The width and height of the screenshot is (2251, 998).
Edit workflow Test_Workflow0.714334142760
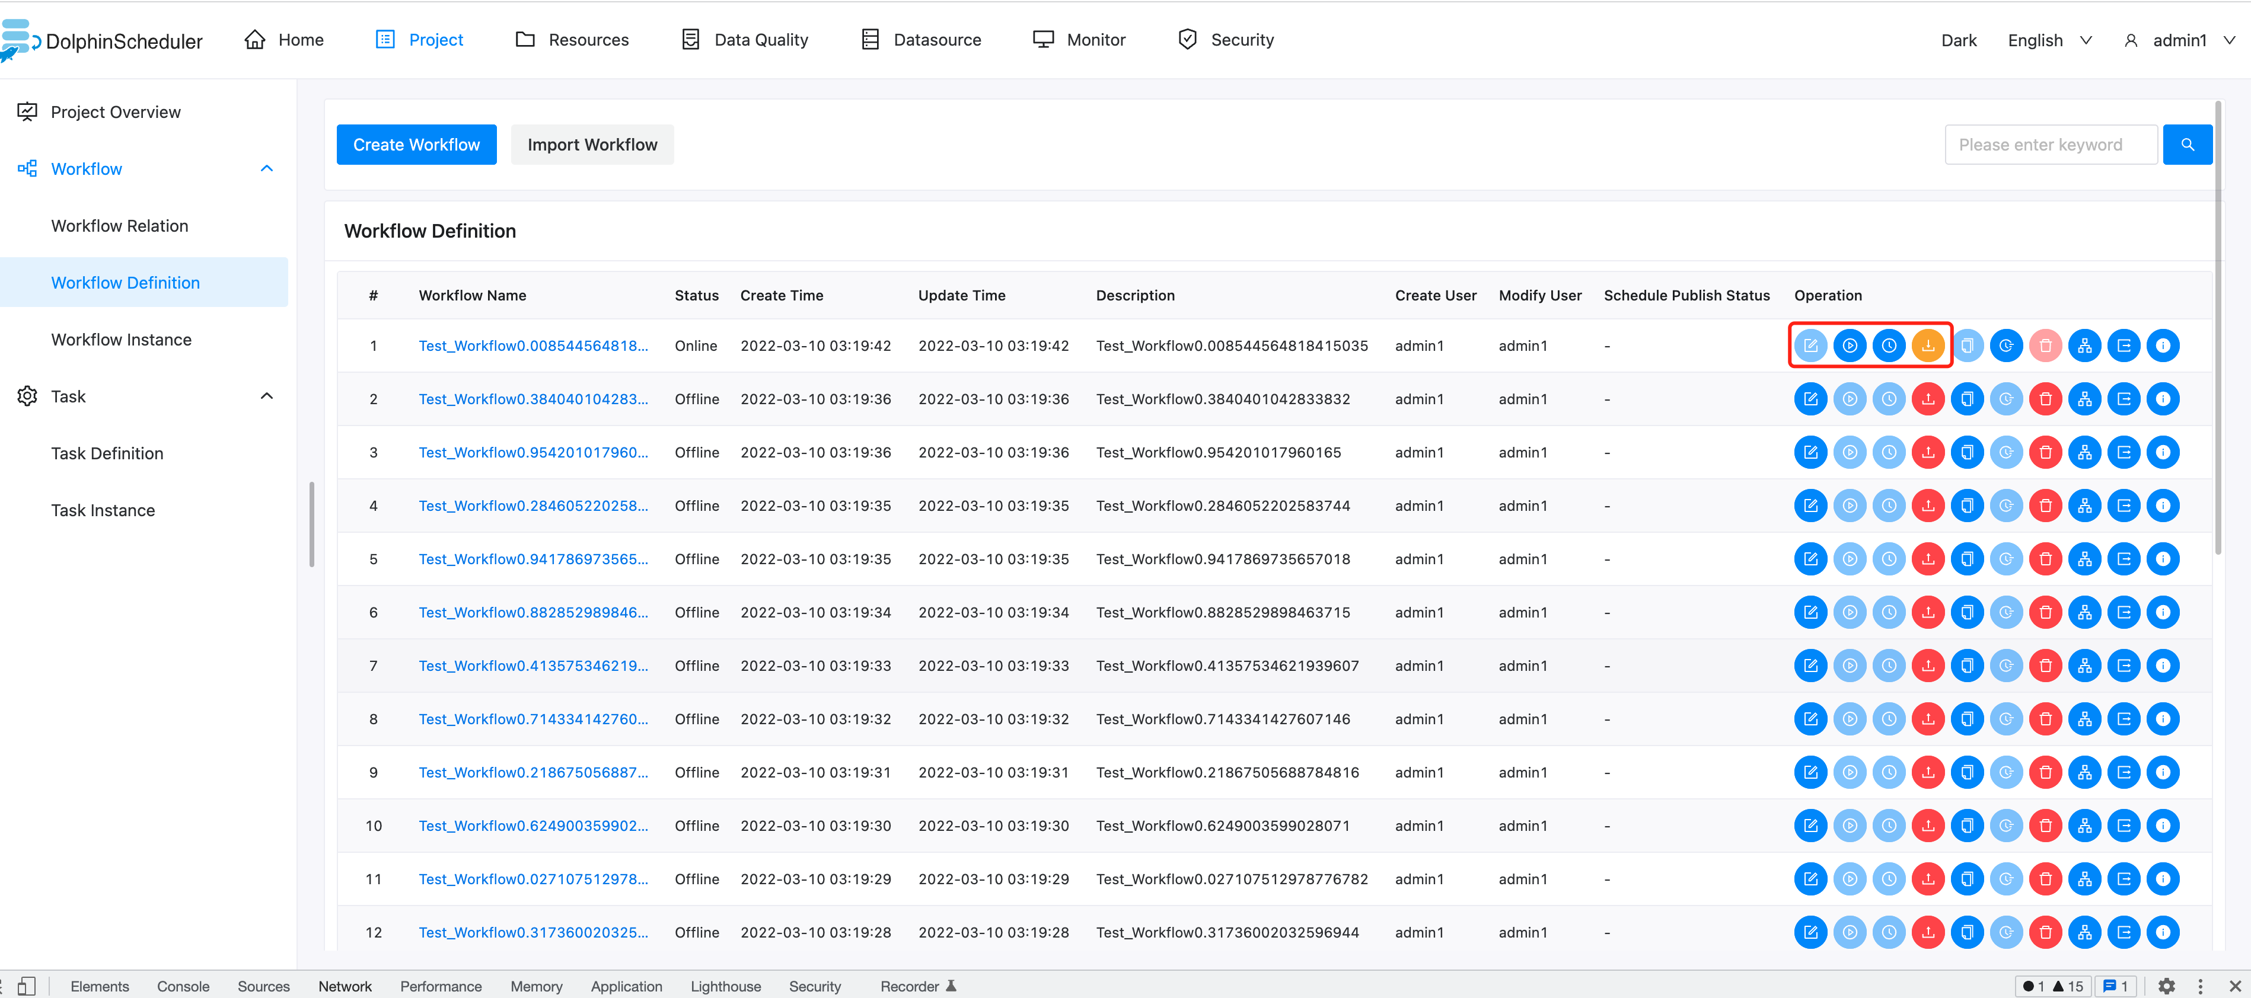click(1810, 719)
